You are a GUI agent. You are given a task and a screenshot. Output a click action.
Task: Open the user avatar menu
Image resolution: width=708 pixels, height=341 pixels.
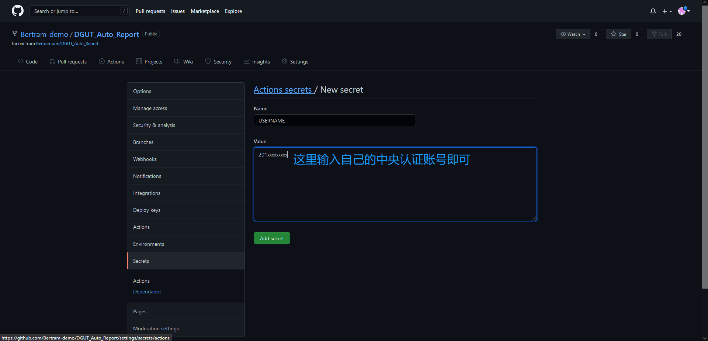tap(684, 11)
